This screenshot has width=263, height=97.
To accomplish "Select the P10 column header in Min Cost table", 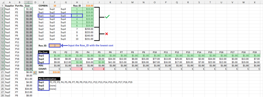I will coord(155,52).
